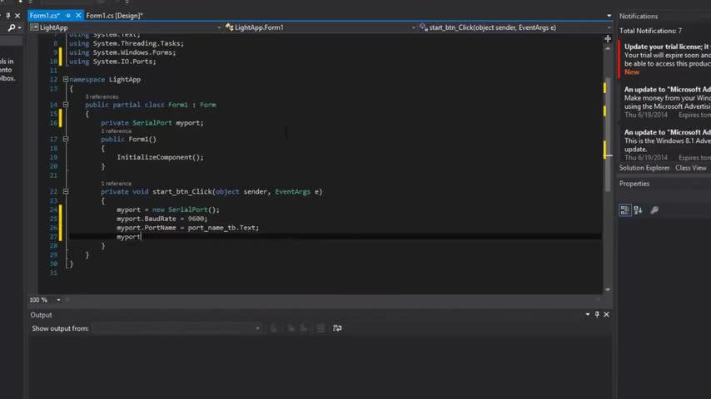Click the Notifications panel title

coord(639,17)
